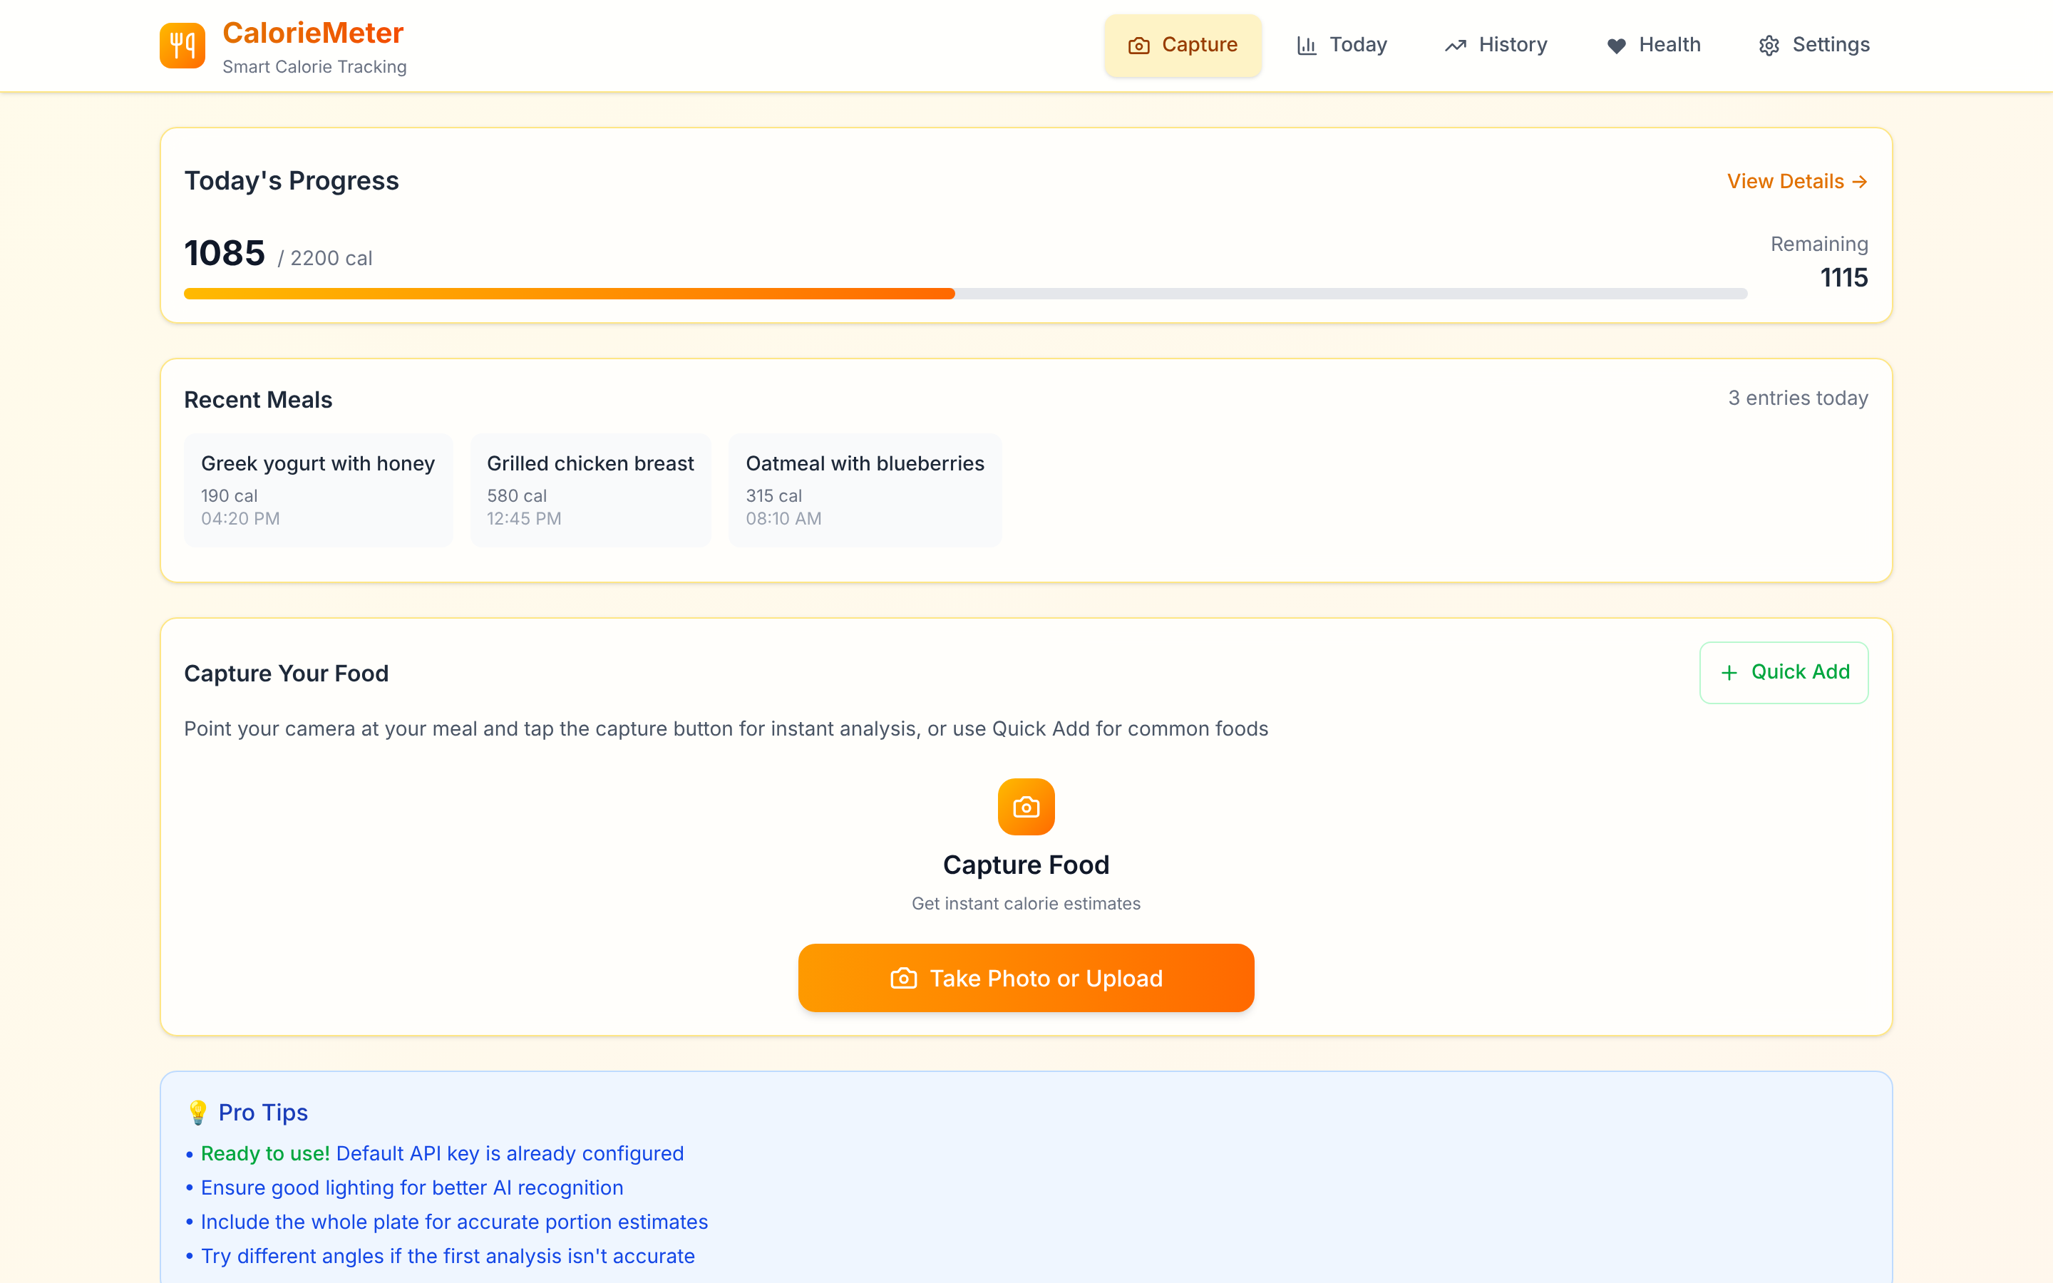Screen dimensions: 2053x1283
Task: Open the Oatmeal with blueberries meal entry
Action: point(865,490)
